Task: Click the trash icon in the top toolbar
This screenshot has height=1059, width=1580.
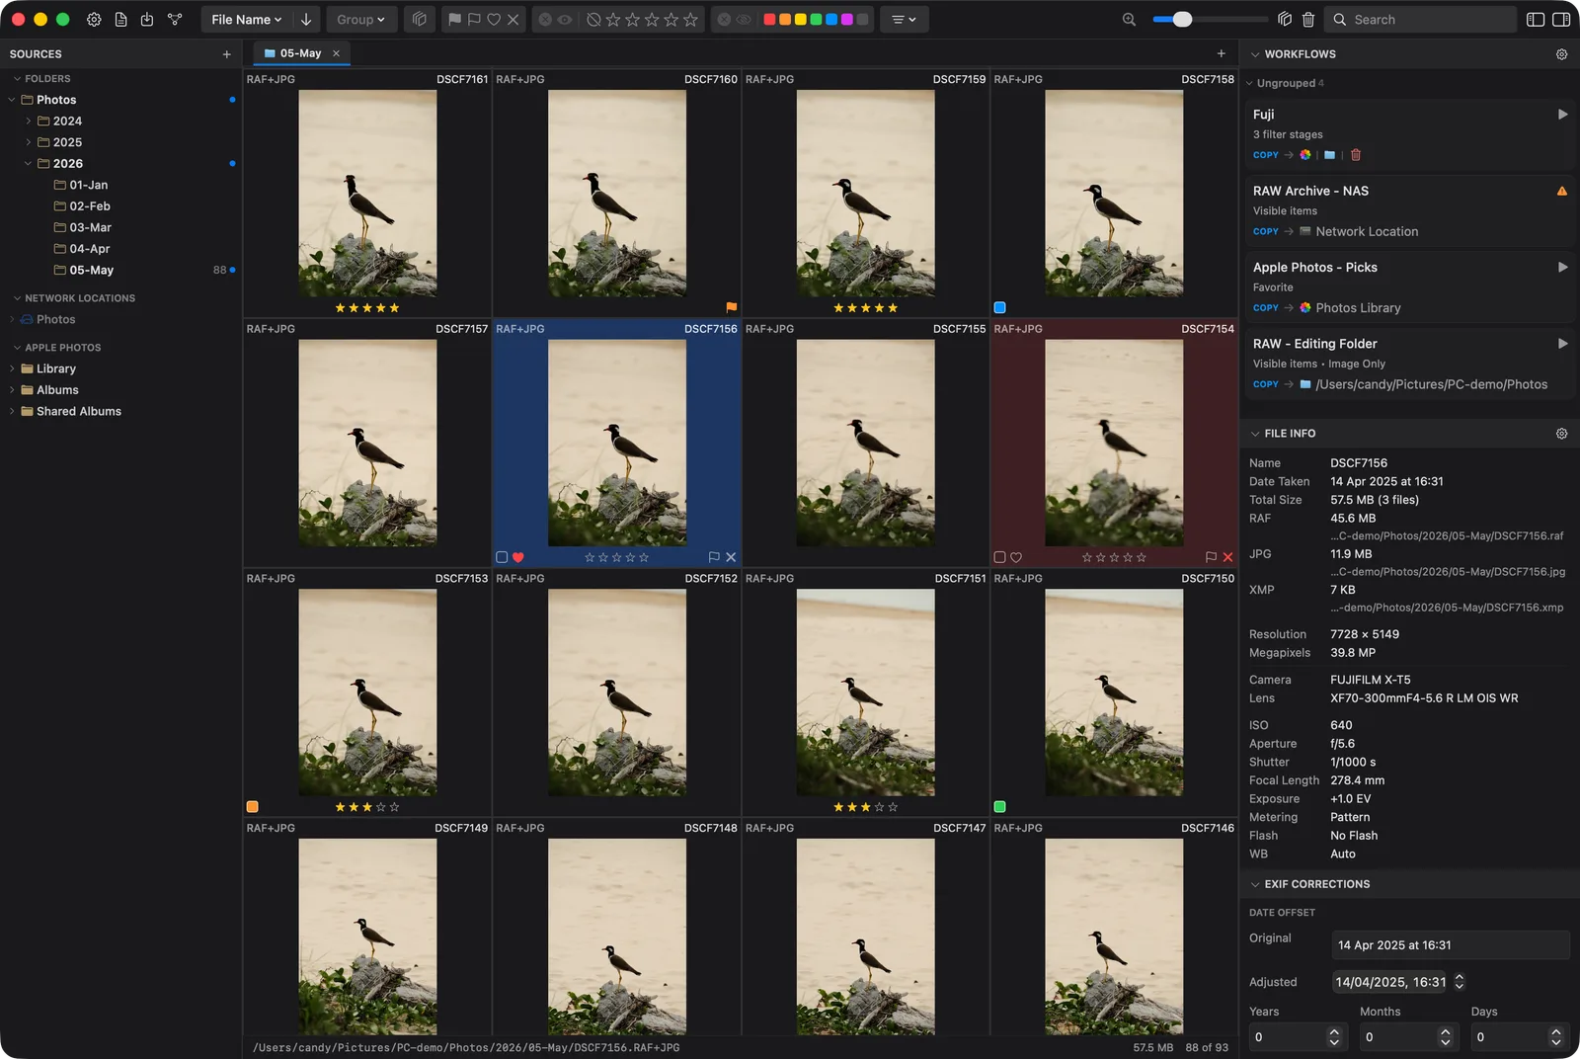Action: tap(1308, 20)
